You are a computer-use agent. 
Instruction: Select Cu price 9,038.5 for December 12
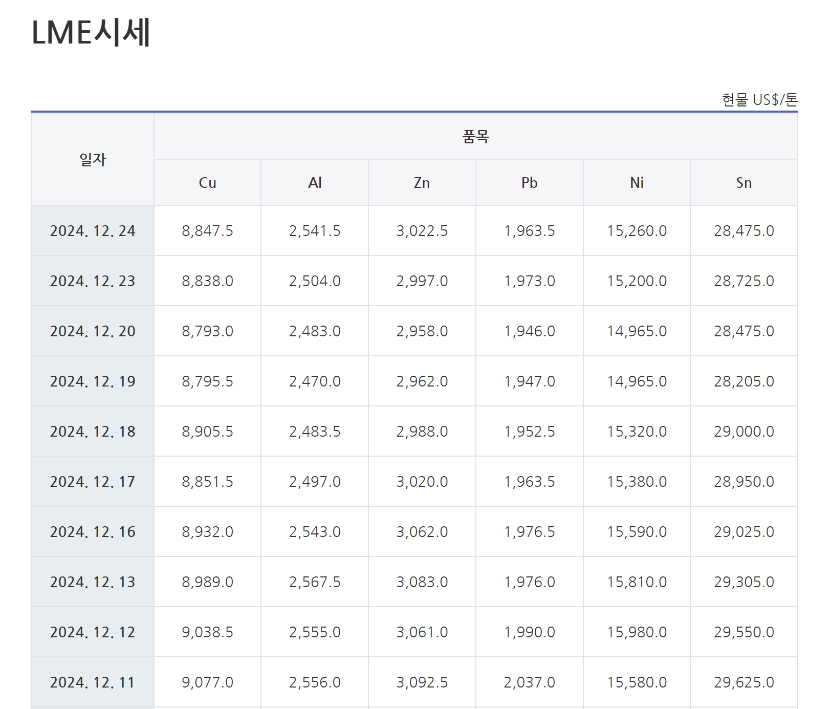(207, 632)
